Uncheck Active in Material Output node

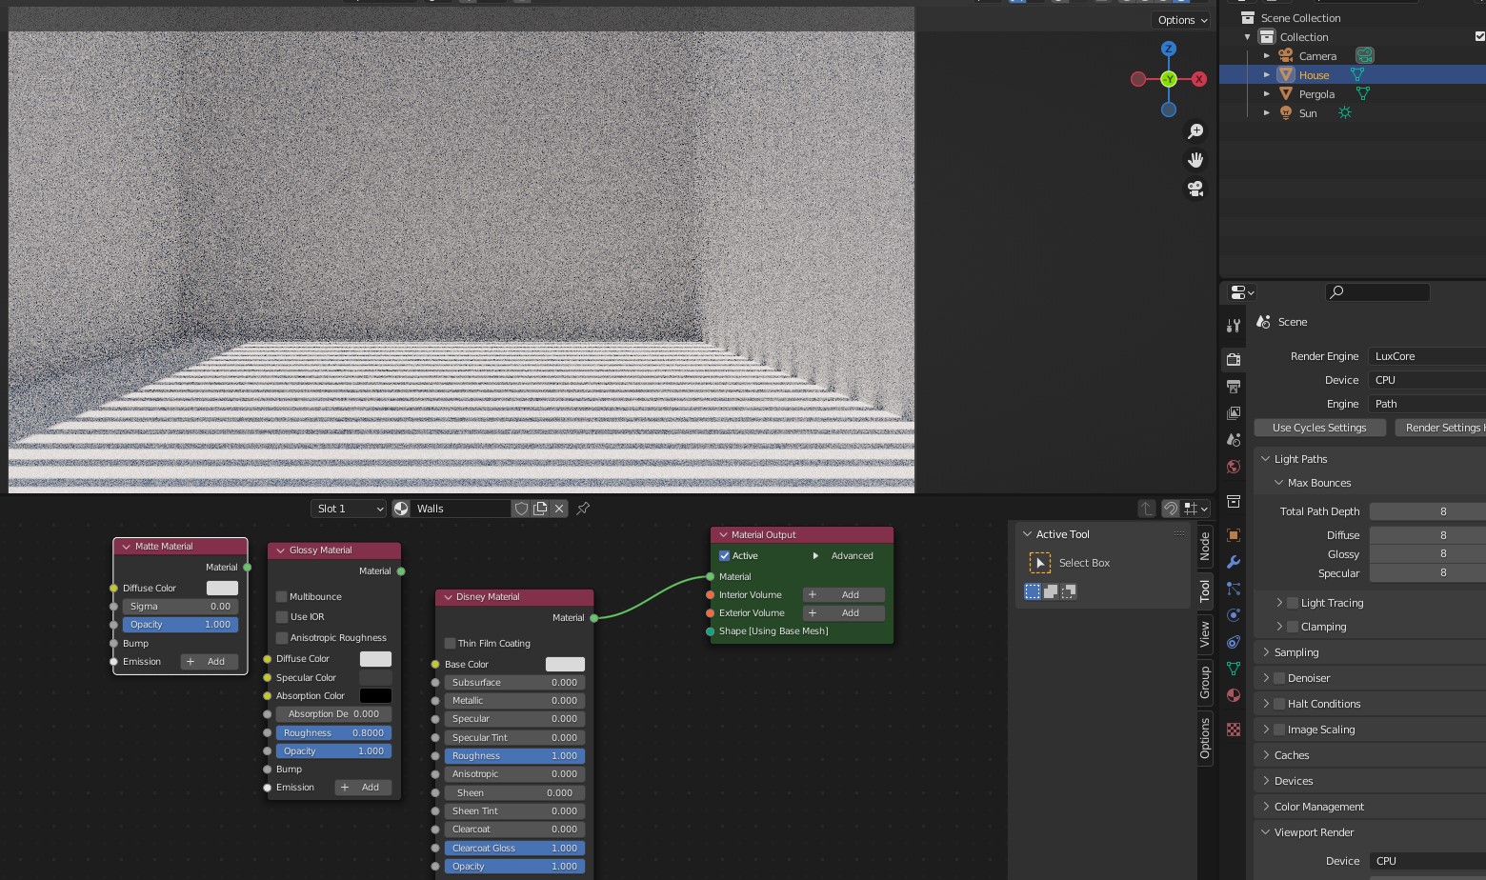tap(725, 556)
